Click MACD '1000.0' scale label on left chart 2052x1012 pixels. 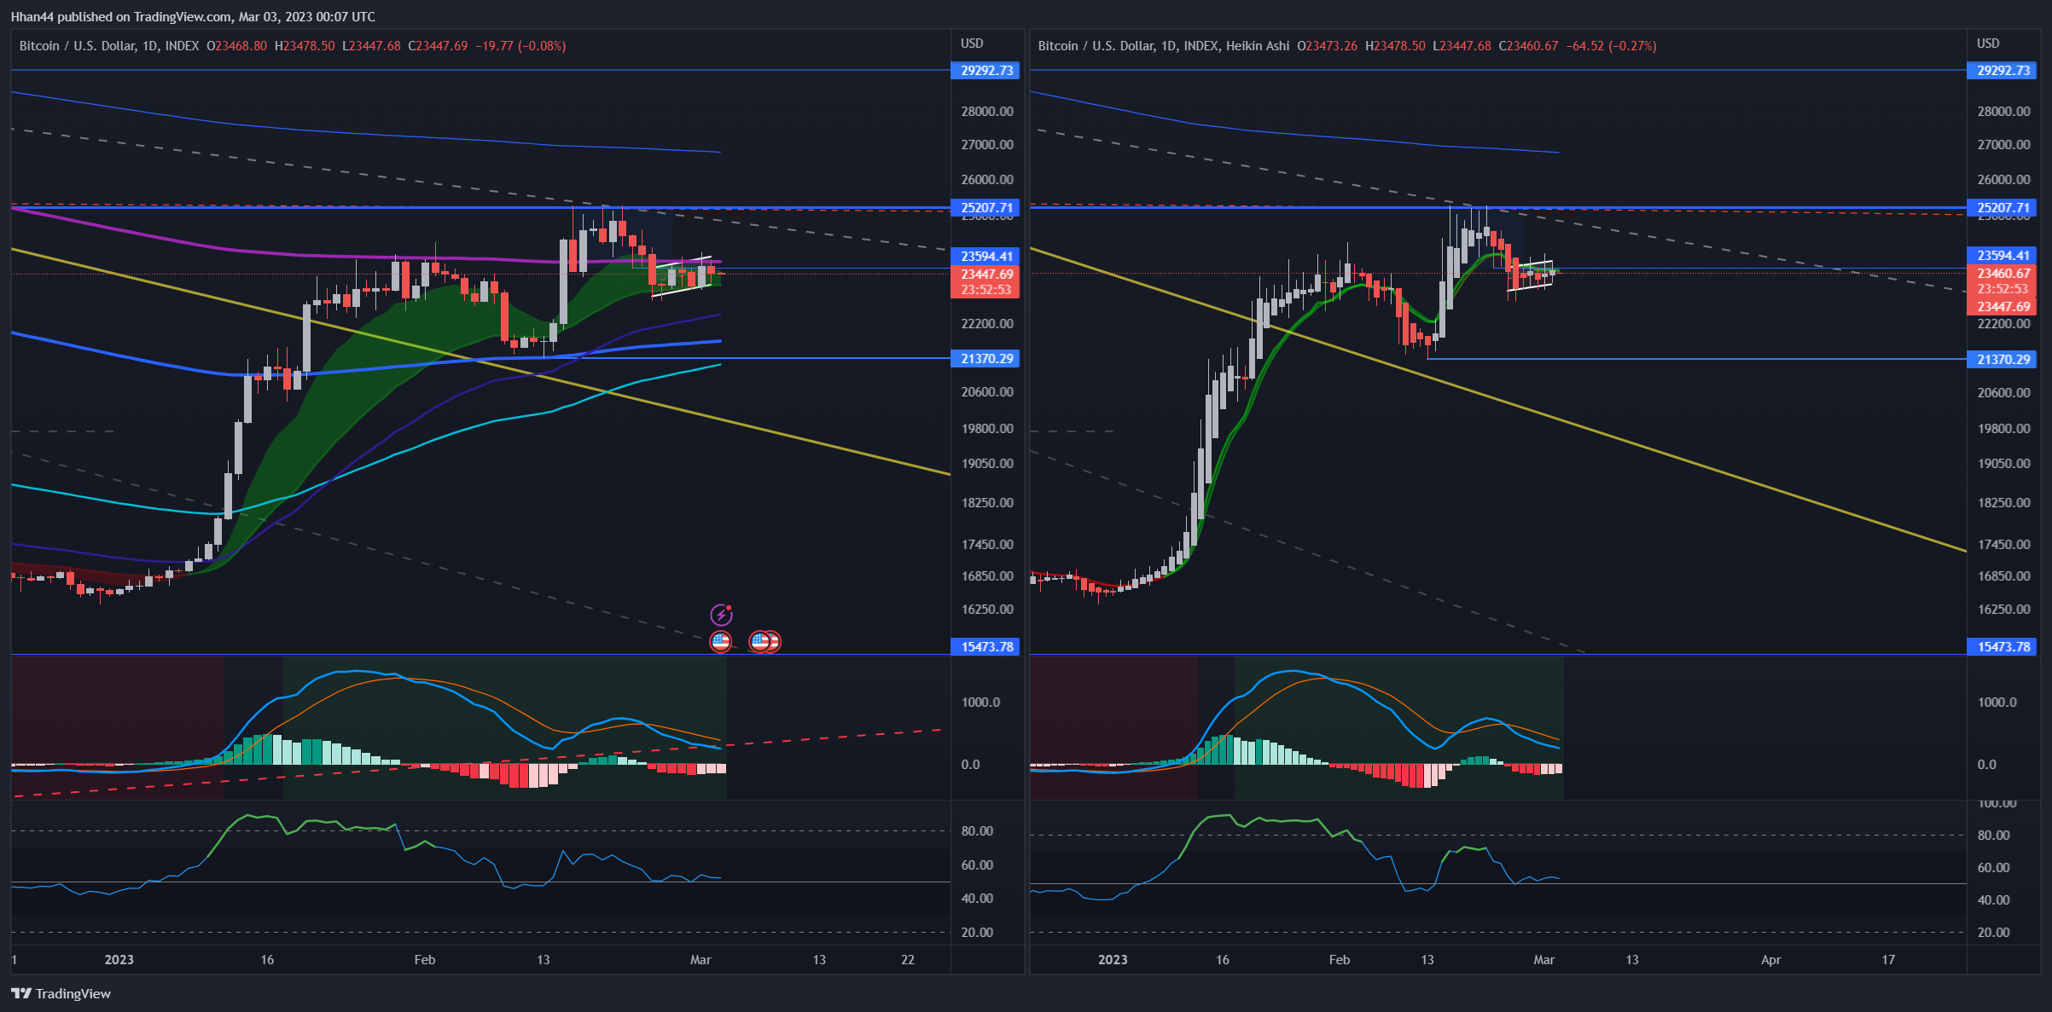[980, 703]
